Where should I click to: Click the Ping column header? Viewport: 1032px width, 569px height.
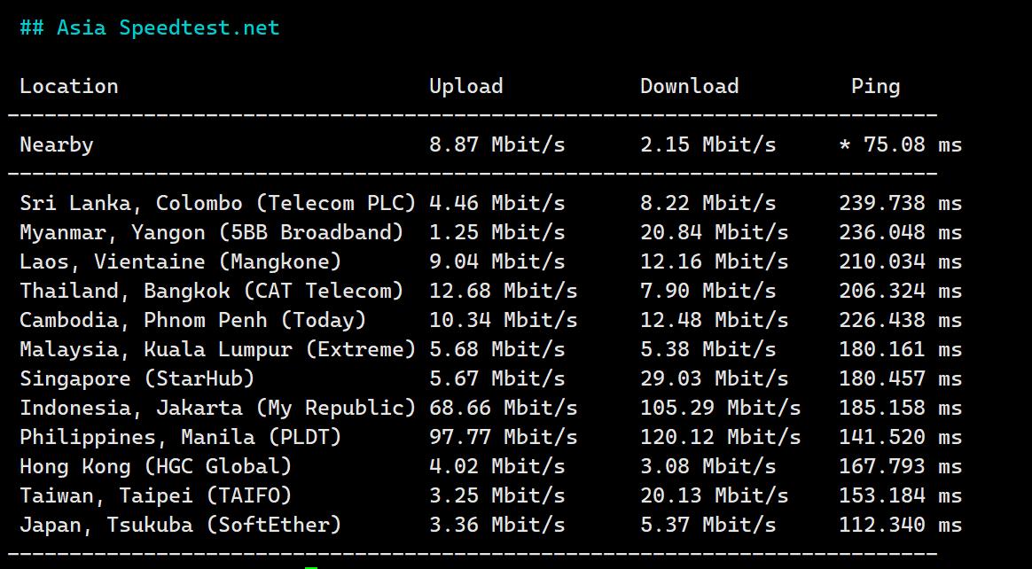coord(875,86)
